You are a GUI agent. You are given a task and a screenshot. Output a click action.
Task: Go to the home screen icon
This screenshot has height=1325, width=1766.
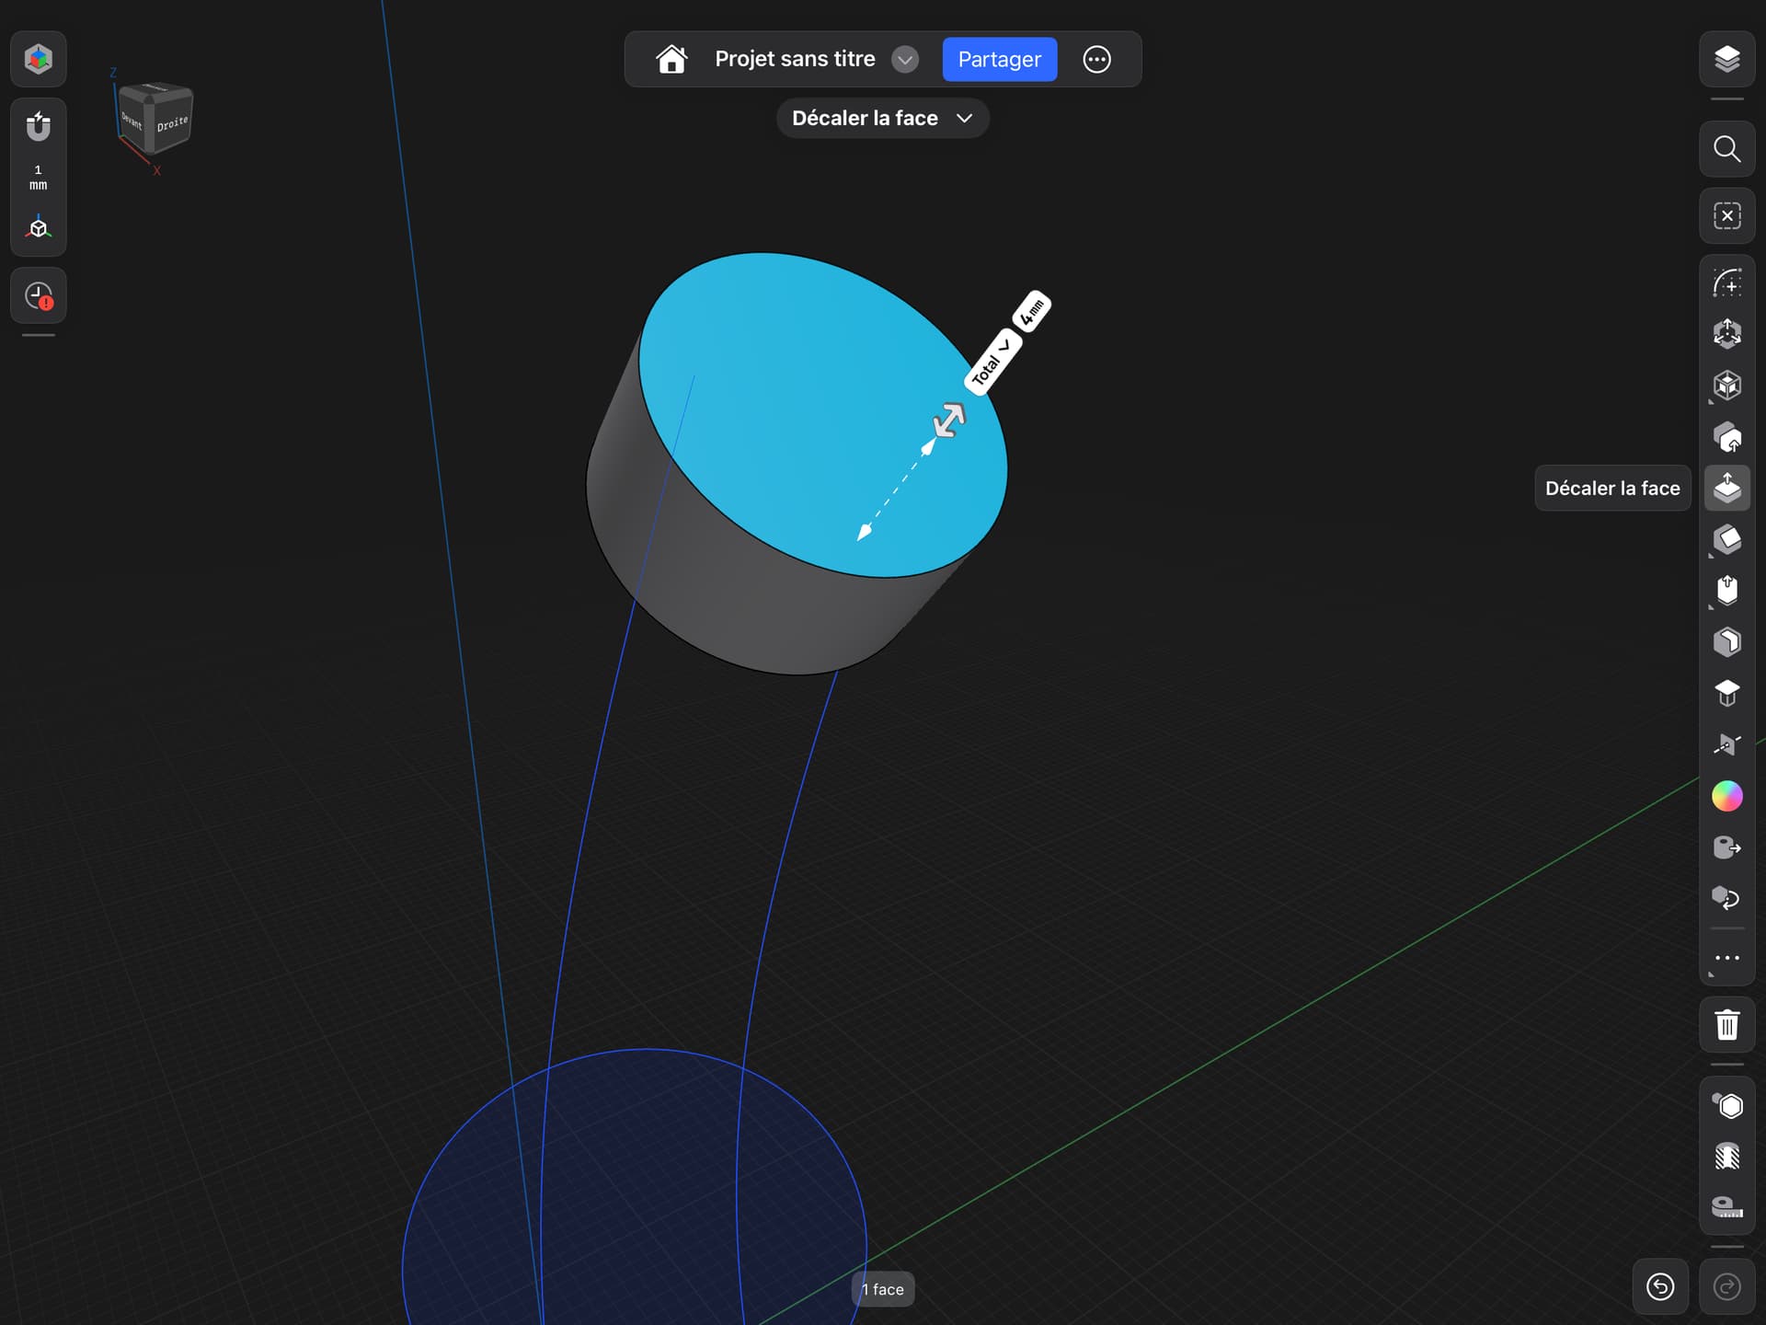point(671,59)
